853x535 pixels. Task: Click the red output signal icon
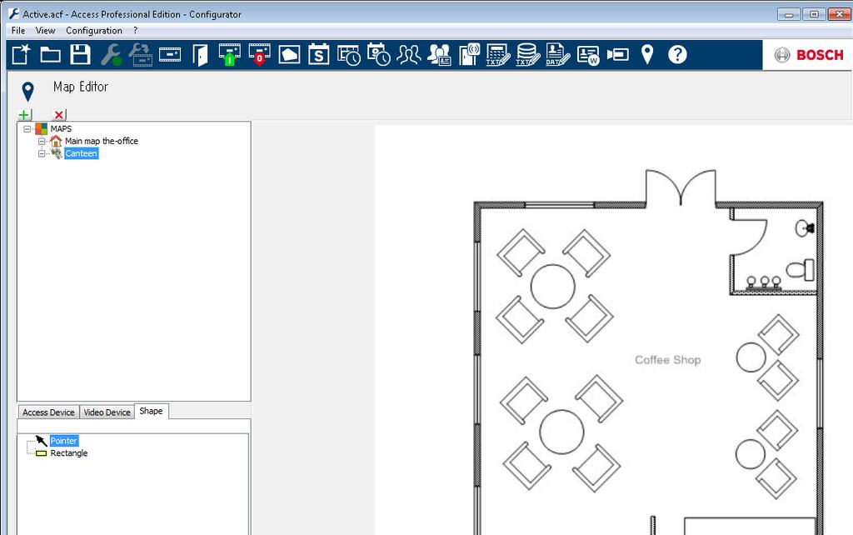(x=260, y=54)
